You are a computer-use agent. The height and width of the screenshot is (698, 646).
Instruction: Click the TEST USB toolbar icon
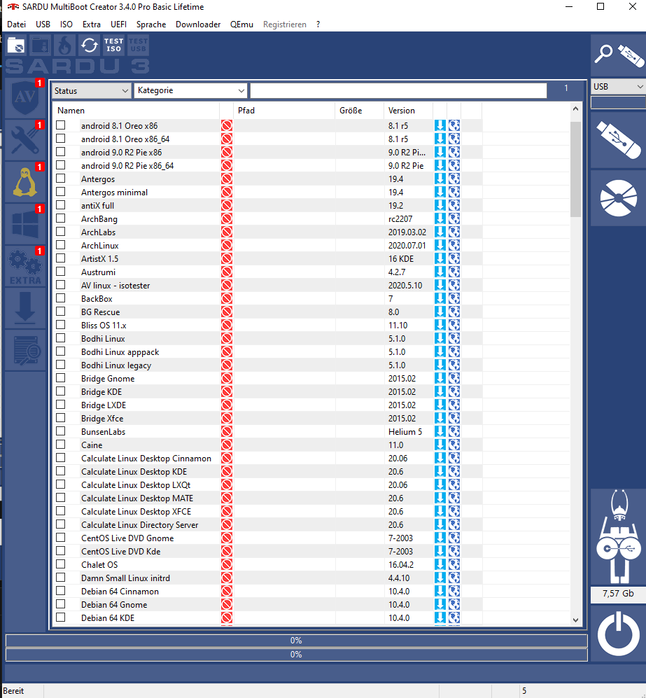138,46
